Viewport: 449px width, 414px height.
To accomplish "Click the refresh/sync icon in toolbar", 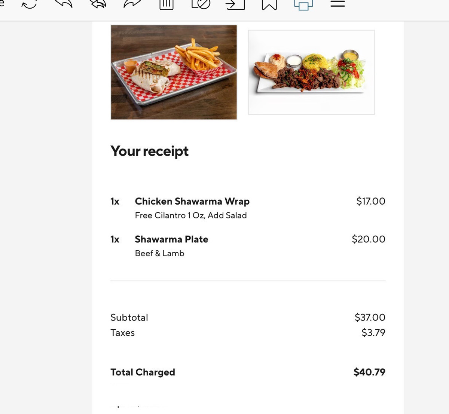I will (29, 4).
